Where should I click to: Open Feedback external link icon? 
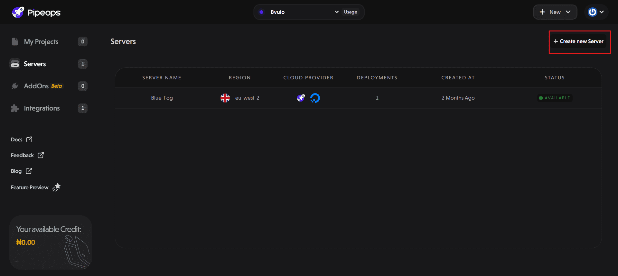(x=41, y=155)
